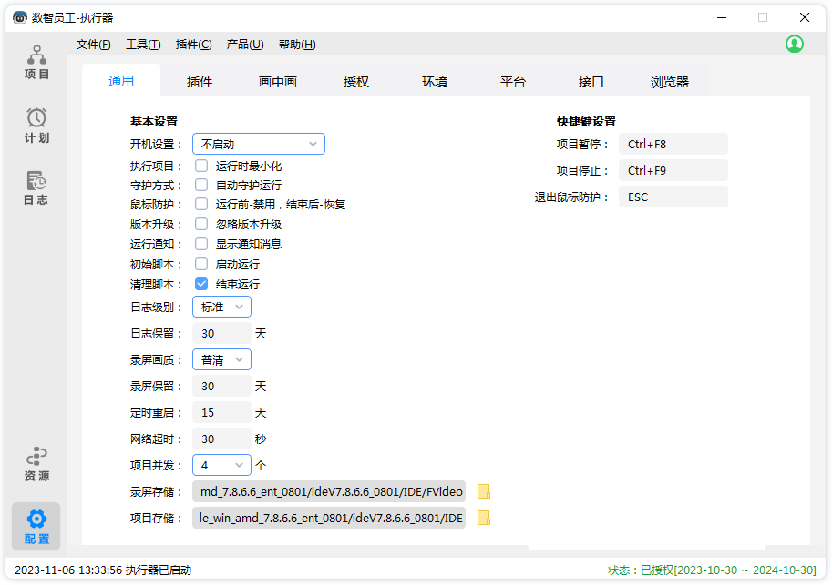Screen dimensions: 832x585
Task: Browse folder for 录屏存储 path
Action: [x=484, y=492]
